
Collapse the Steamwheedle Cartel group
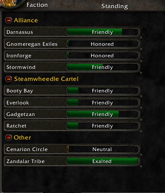pos(9,79)
